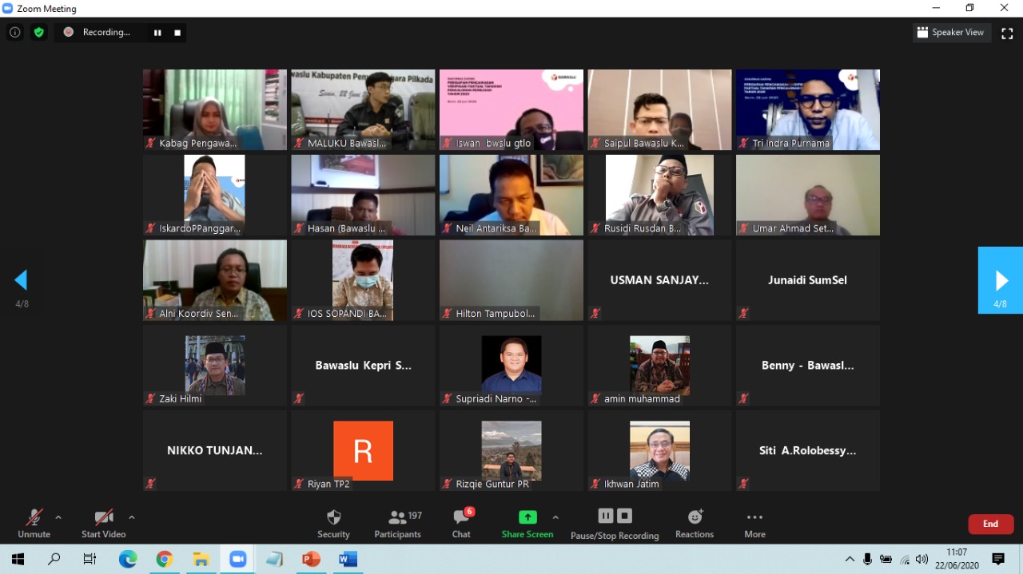This screenshot has height=574, width=1023.
Task: Open the Security options
Action: [333, 523]
